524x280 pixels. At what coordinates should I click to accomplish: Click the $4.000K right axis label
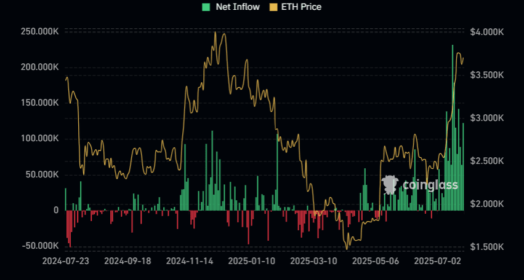coord(486,31)
